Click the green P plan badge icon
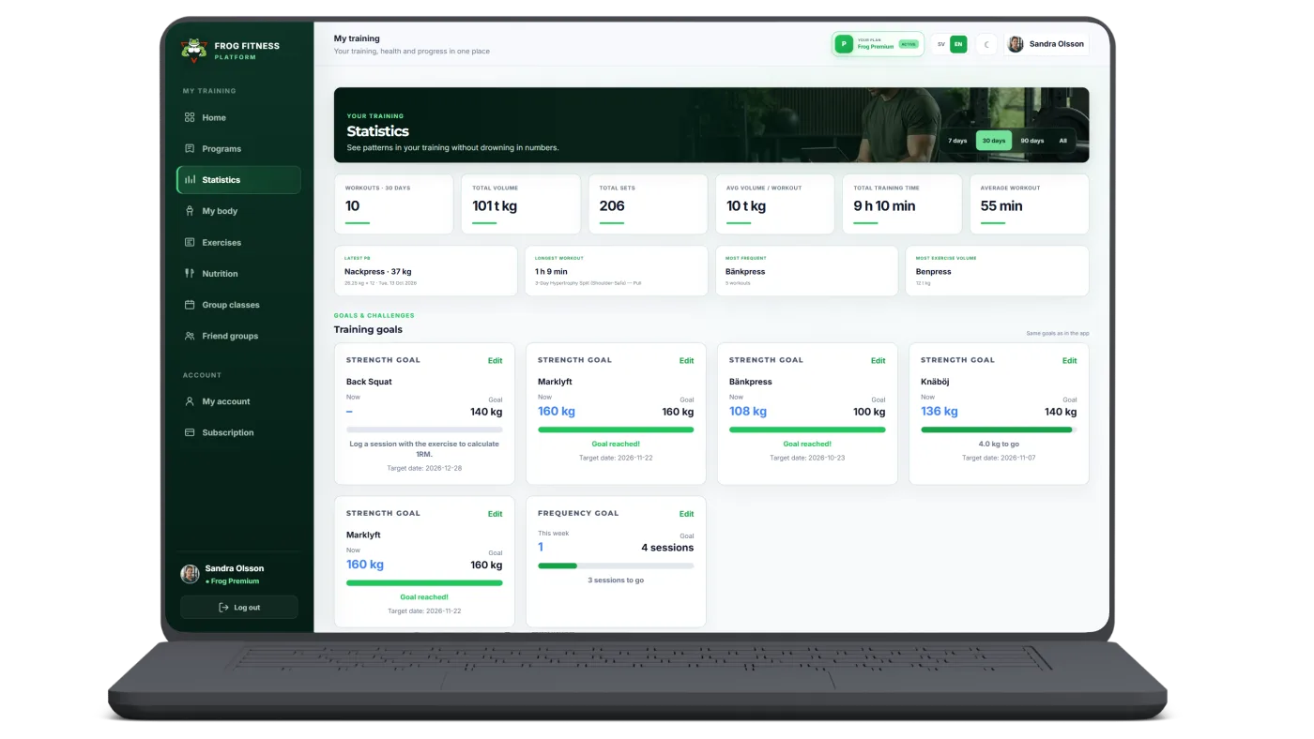1314x739 pixels. coord(844,44)
